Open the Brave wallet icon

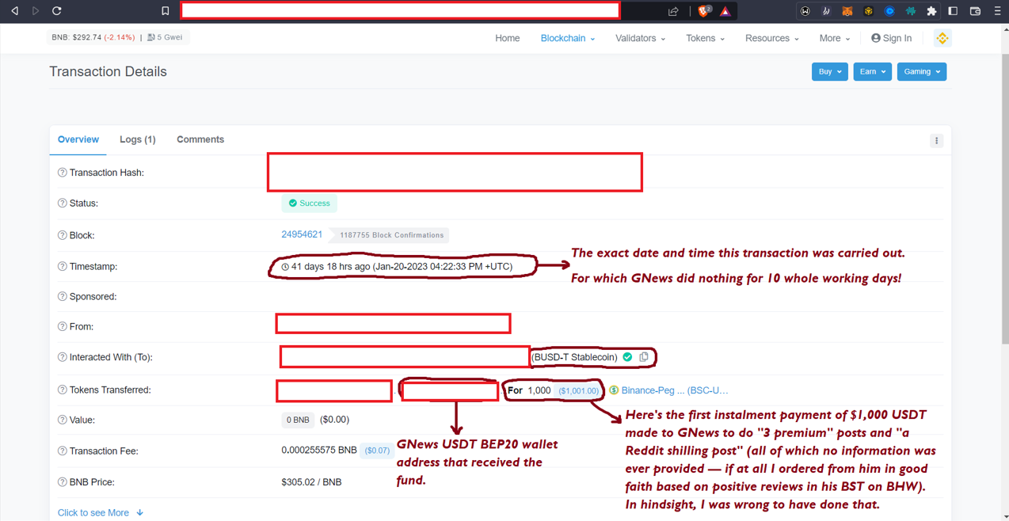pyautogui.click(x=975, y=11)
